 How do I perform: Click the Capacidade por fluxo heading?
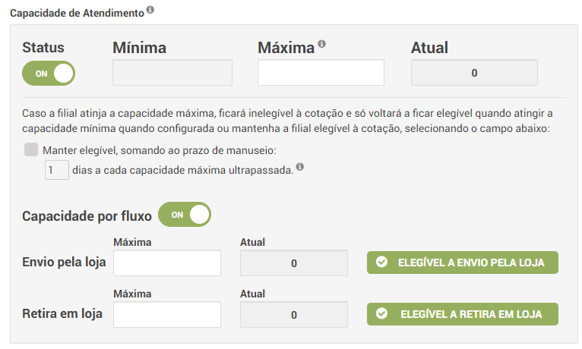pos(87,215)
